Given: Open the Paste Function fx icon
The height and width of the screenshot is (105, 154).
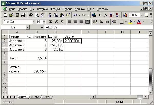Looking at the screenshot, I should [x=106, y=15].
